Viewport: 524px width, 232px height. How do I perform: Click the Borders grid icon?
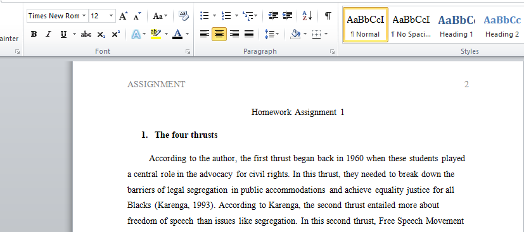pyautogui.click(x=316, y=34)
